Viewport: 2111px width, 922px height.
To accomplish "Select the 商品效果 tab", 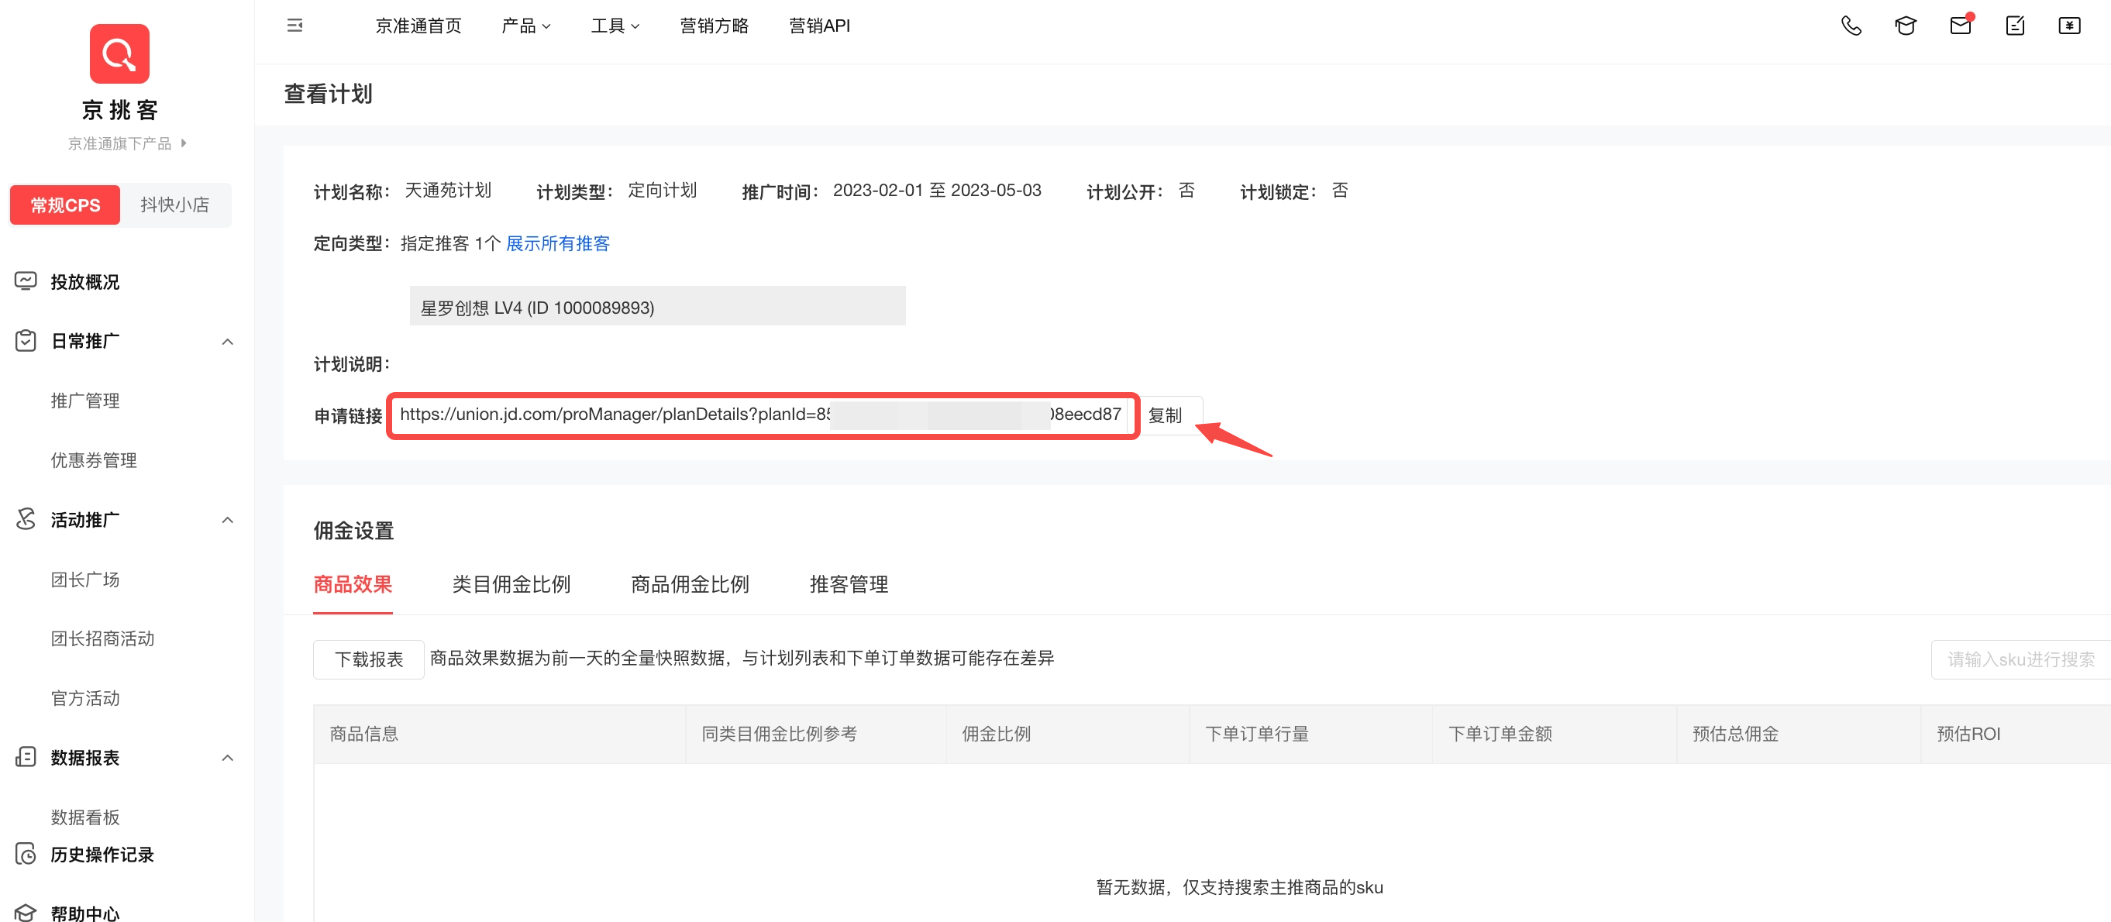I will click(353, 584).
